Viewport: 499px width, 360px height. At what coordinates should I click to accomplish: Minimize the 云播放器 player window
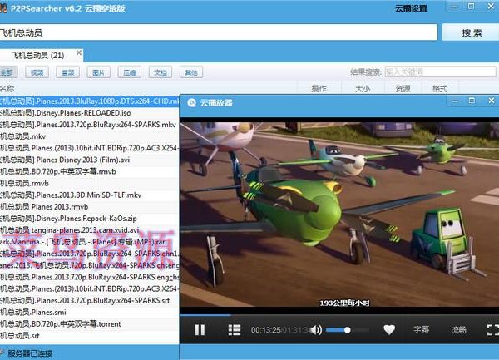(x=455, y=101)
